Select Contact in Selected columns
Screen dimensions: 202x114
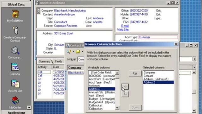[158, 76]
